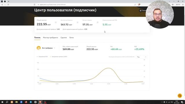Click the +31.69% ROI value

coord(139,49)
